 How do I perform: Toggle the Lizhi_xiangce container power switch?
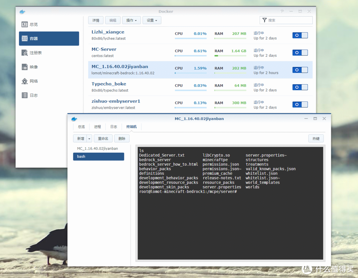pyautogui.click(x=300, y=35)
